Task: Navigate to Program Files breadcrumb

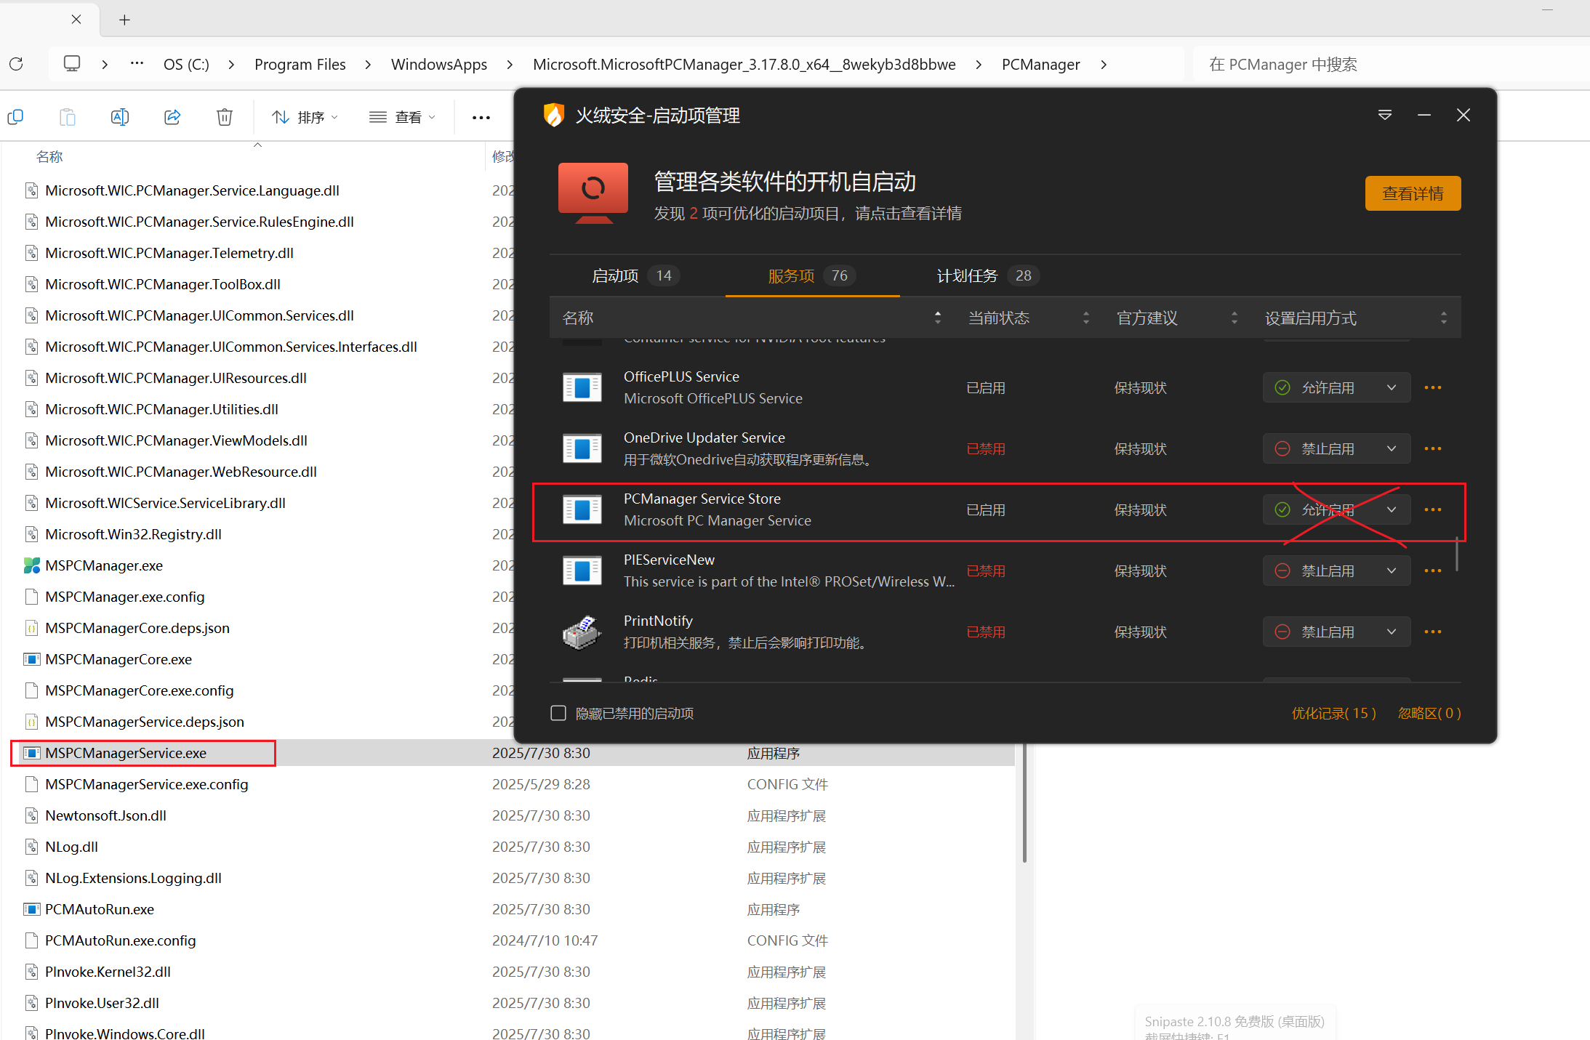Action: 300,65
